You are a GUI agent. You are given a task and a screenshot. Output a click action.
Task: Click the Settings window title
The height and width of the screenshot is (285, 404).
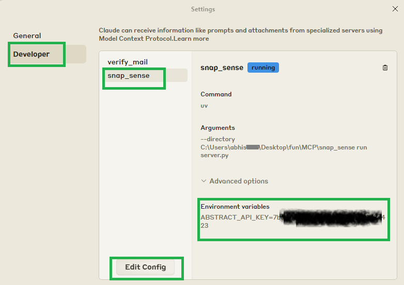point(203,9)
